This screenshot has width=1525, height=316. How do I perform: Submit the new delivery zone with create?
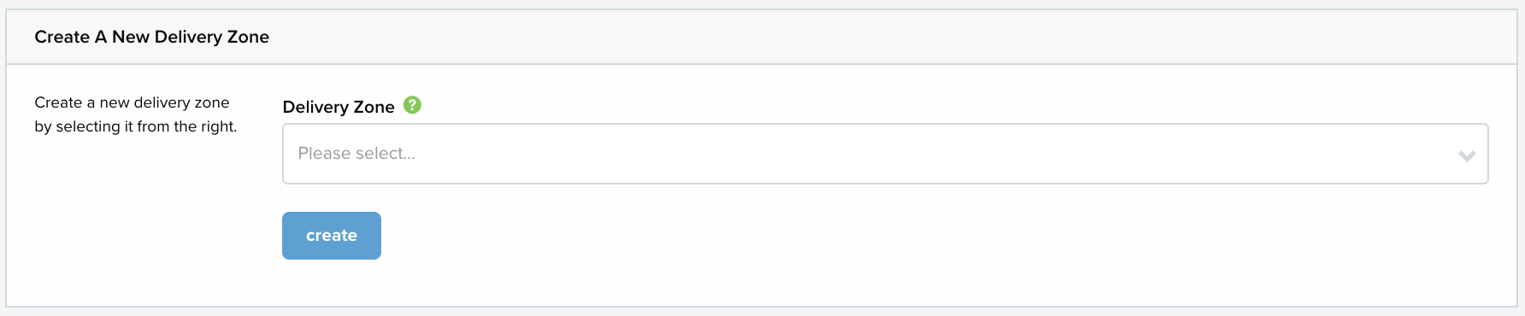[x=332, y=236]
